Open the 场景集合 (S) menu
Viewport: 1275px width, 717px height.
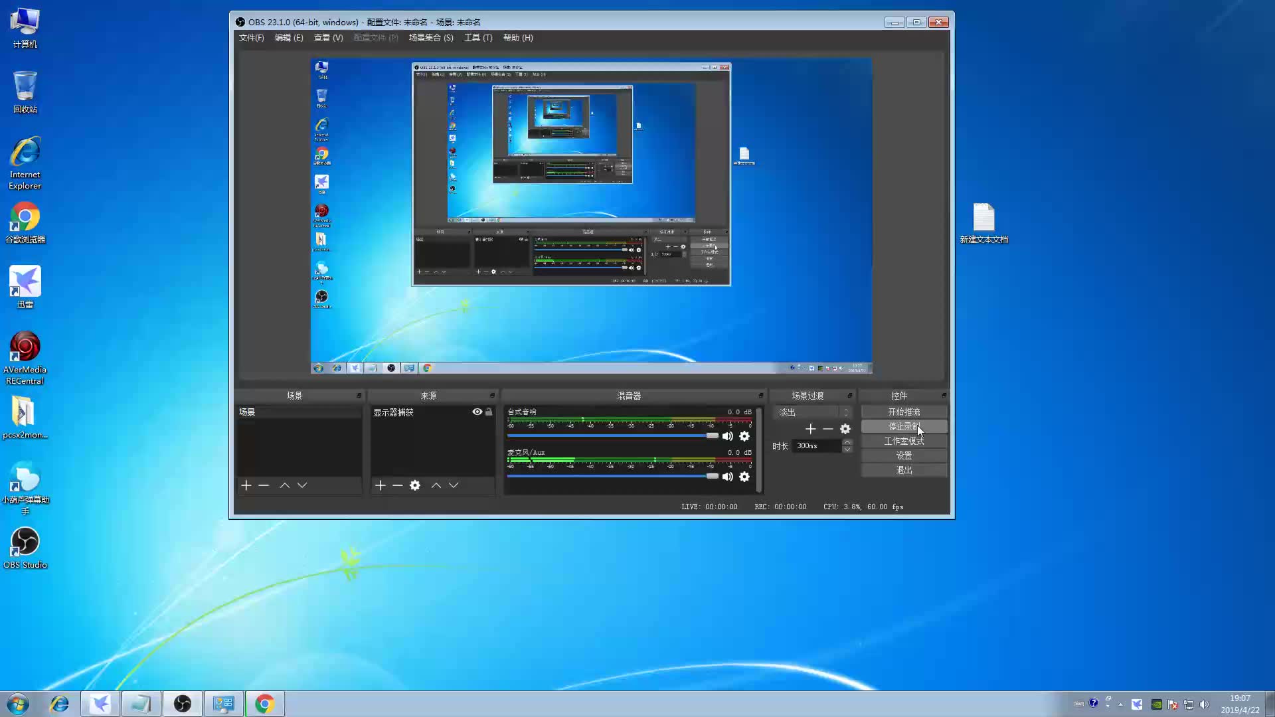[431, 38]
